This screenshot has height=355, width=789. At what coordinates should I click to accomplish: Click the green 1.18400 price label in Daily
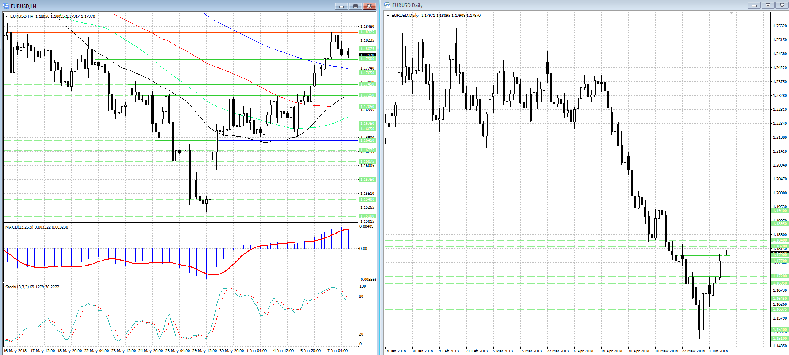click(780, 240)
